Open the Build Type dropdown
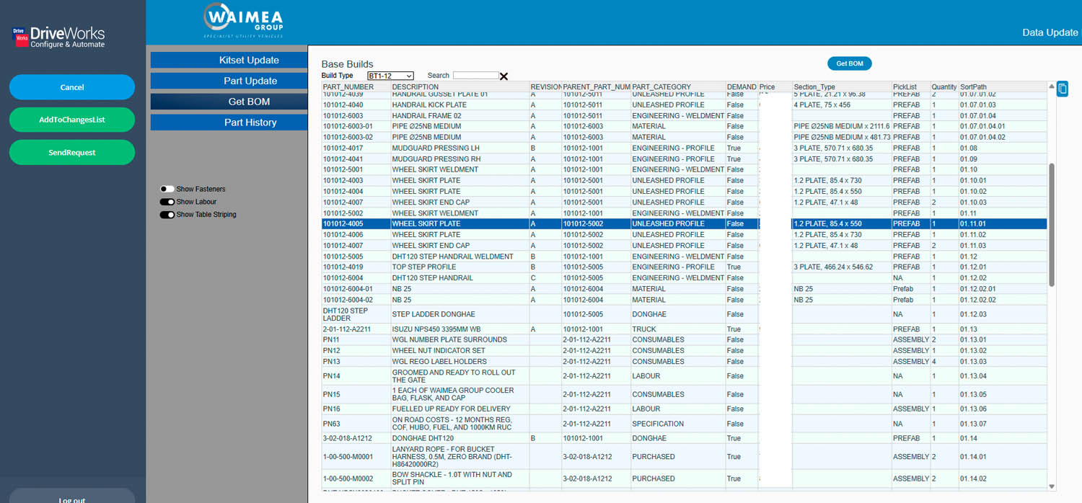Image resolution: width=1082 pixels, height=503 pixels. pyautogui.click(x=390, y=76)
